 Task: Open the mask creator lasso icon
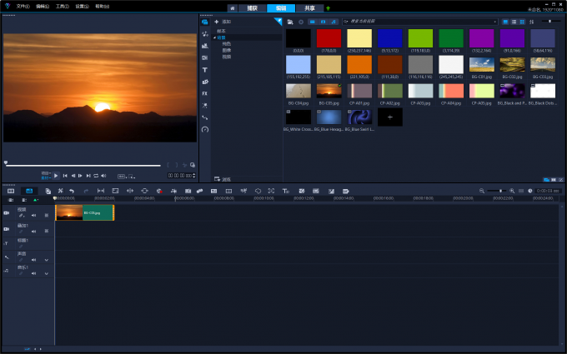tap(258, 191)
